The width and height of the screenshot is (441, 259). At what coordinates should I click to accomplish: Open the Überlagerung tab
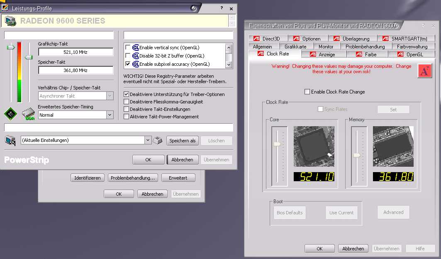click(353, 39)
